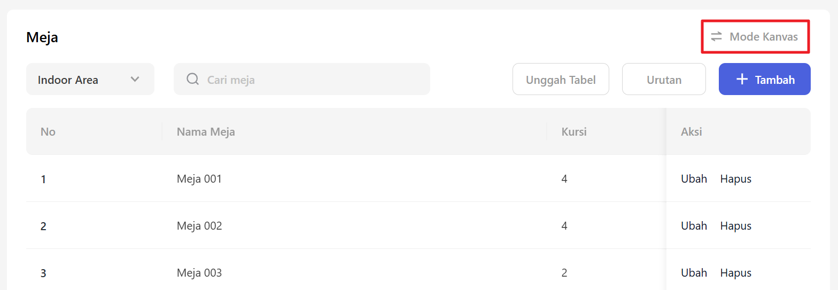The height and width of the screenshot is (290, 838).
Task: Select the Meja 001 row name
Action: (199, 179)
